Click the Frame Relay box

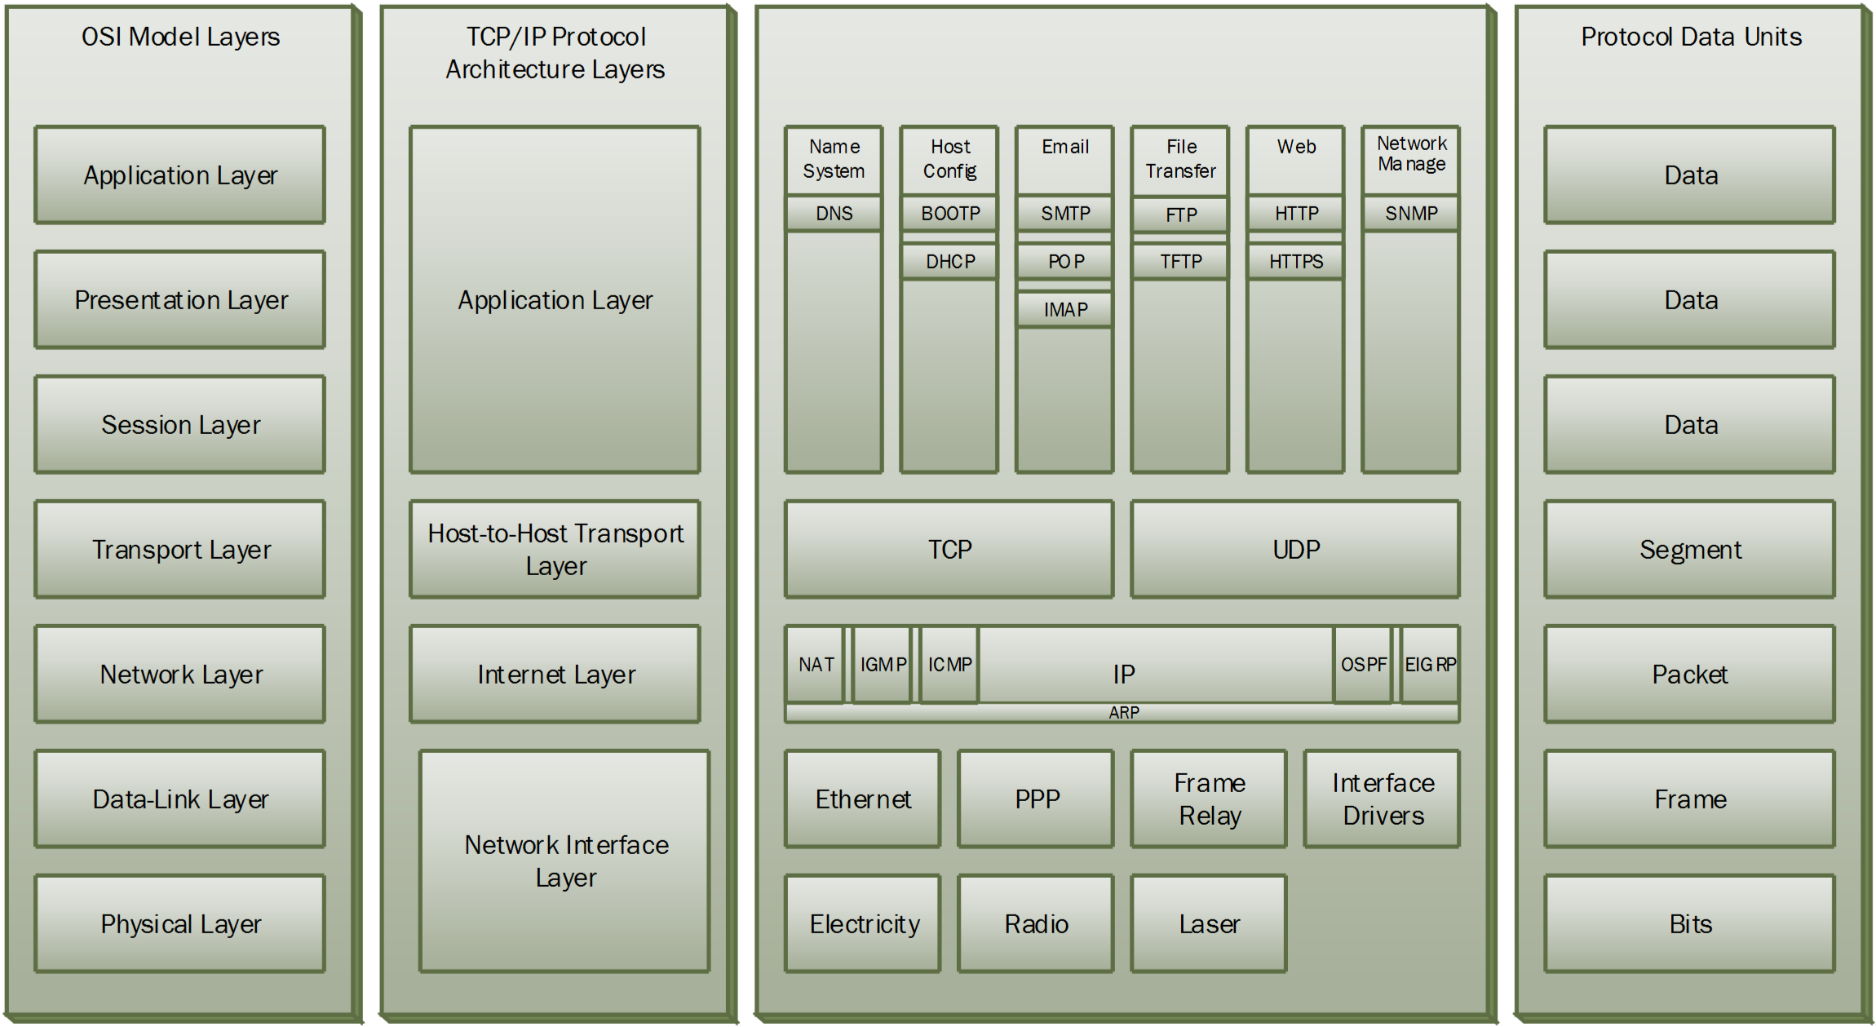coord(1210,799)
